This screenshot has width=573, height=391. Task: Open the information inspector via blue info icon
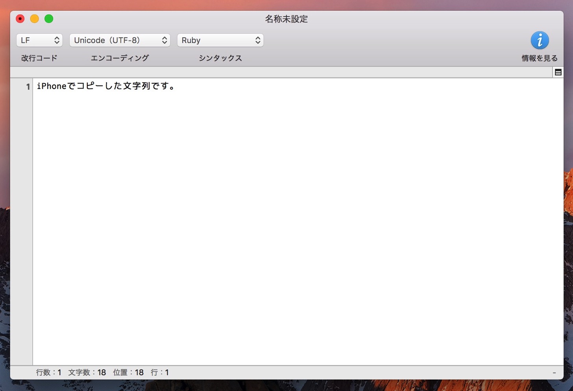click(540, 40)
